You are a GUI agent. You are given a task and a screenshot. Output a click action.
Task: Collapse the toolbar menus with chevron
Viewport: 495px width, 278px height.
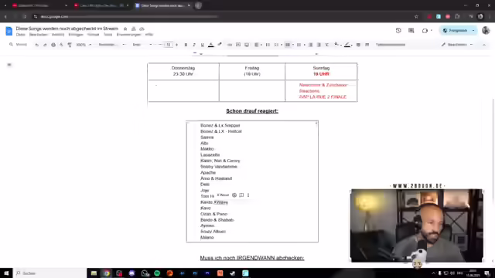(484, 45)
